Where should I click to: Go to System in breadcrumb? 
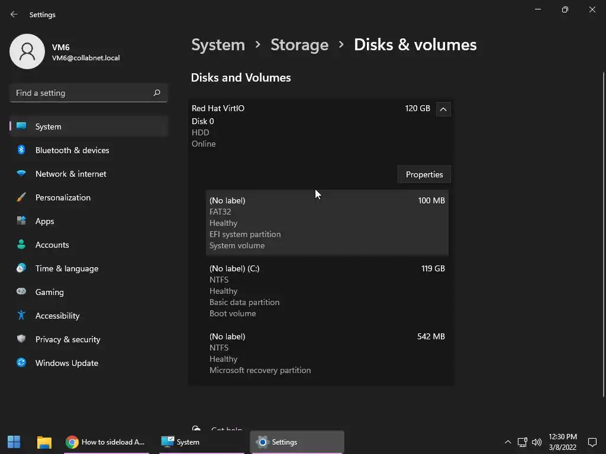click(x=218, y=45)
